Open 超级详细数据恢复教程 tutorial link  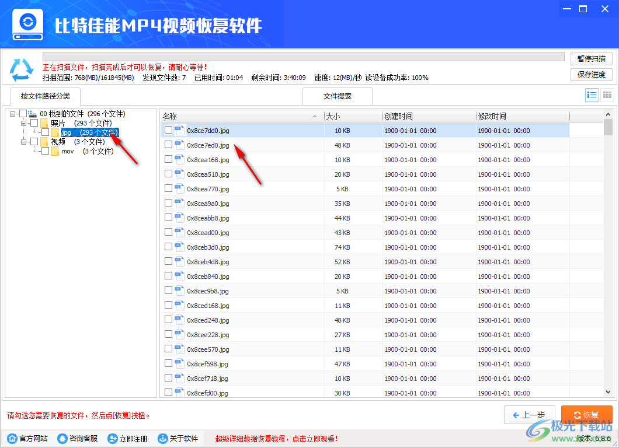coord(276,439)
